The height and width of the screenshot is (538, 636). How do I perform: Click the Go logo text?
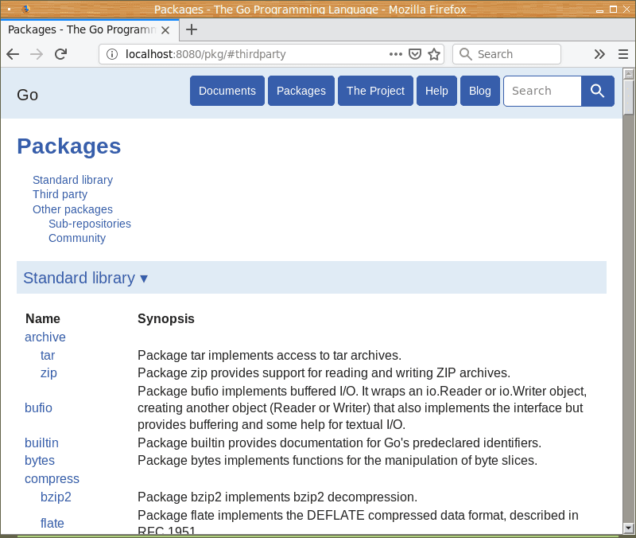28,95
